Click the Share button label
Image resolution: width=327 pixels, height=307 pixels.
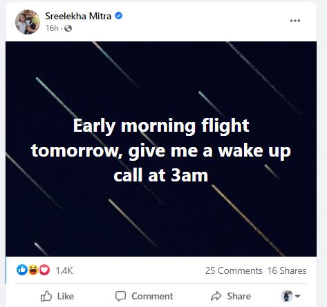point(239,296)
